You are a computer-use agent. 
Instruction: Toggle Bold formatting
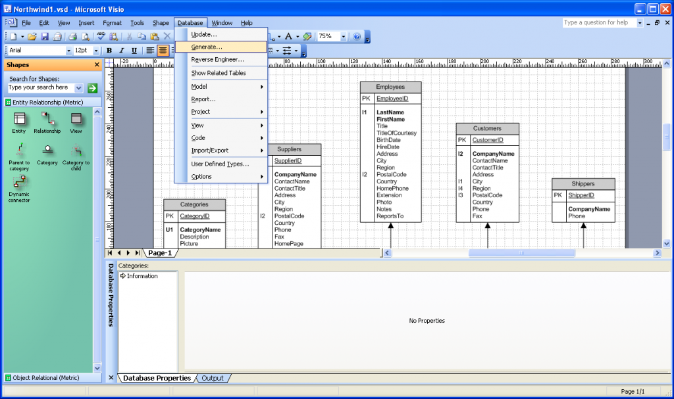(x=109, y=51)
